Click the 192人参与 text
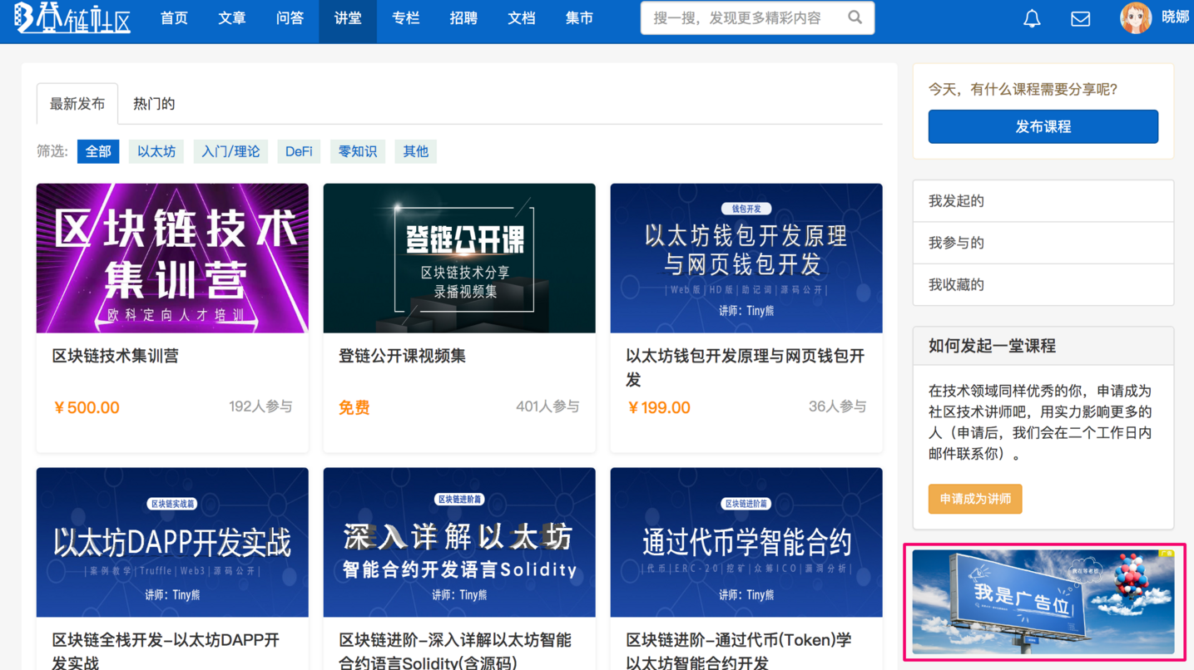The width and height of the screenshot is (1194, 670). pyautogui.click(x=261, y=406)
